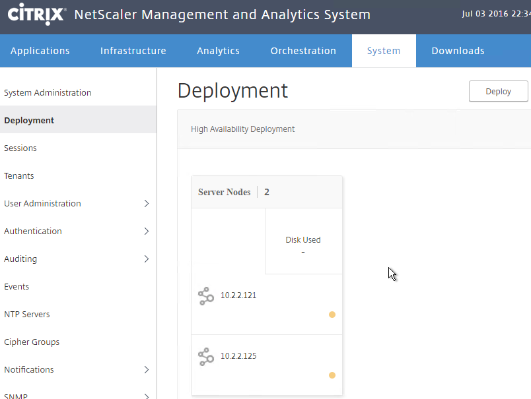
Task: Go to the Analytics tab
Action: [218, 51]
